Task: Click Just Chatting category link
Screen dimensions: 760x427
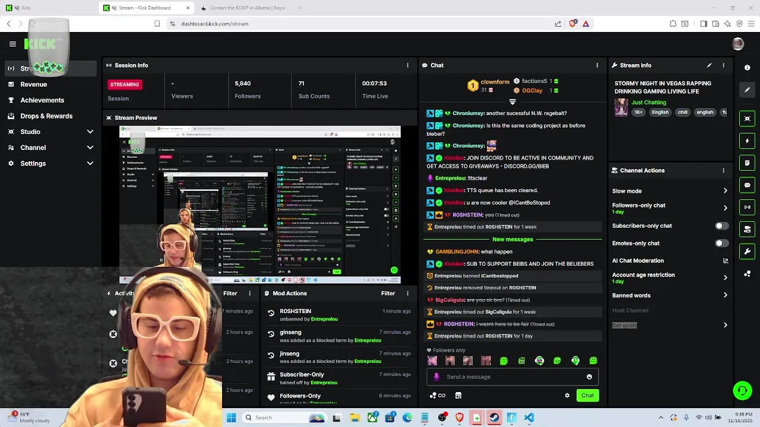Action: pyautogui.click(x=648, y=103)
